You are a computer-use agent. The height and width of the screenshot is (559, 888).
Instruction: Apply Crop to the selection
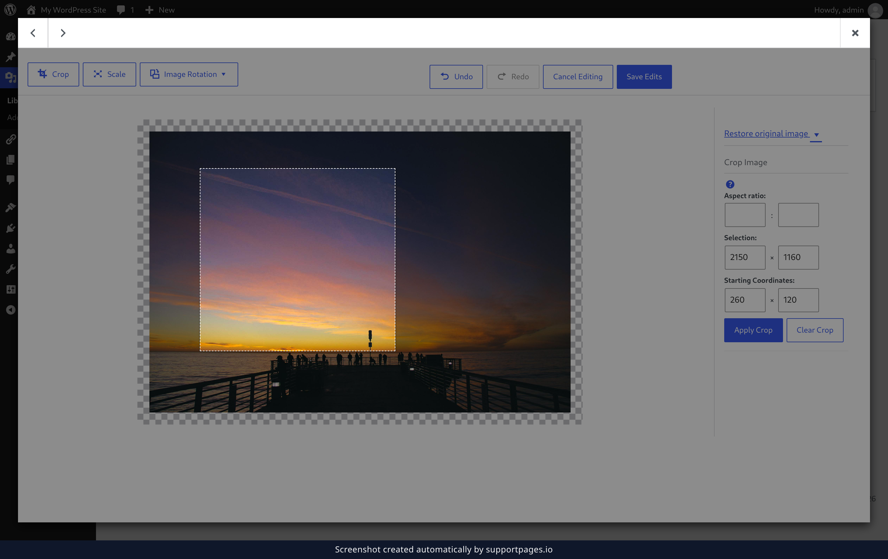point(753,330)
